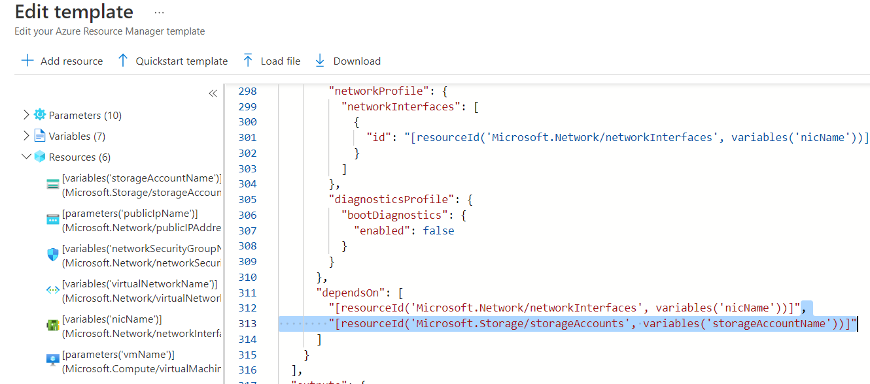The width and height of the screenshot is (870, 384).
Task: Place cursor on "enabled": false line
Action: (404, 231)
